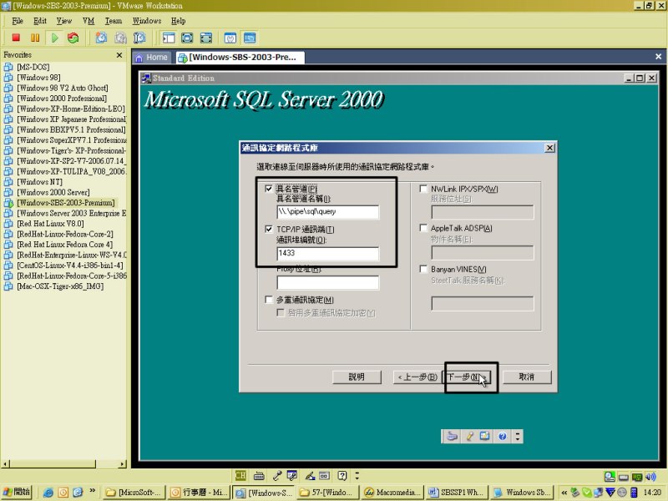Open the Help menu

[x=178, y=21]
